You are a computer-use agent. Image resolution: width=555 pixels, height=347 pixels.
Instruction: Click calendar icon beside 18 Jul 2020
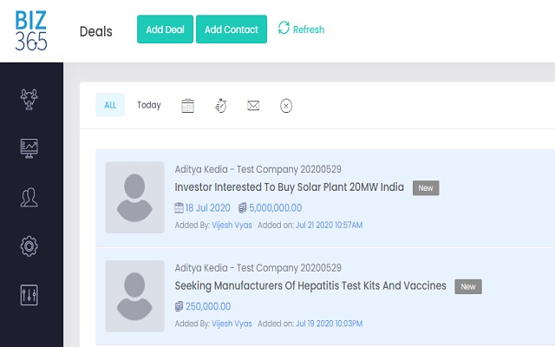pyautogui.click(x=180, y=208)
